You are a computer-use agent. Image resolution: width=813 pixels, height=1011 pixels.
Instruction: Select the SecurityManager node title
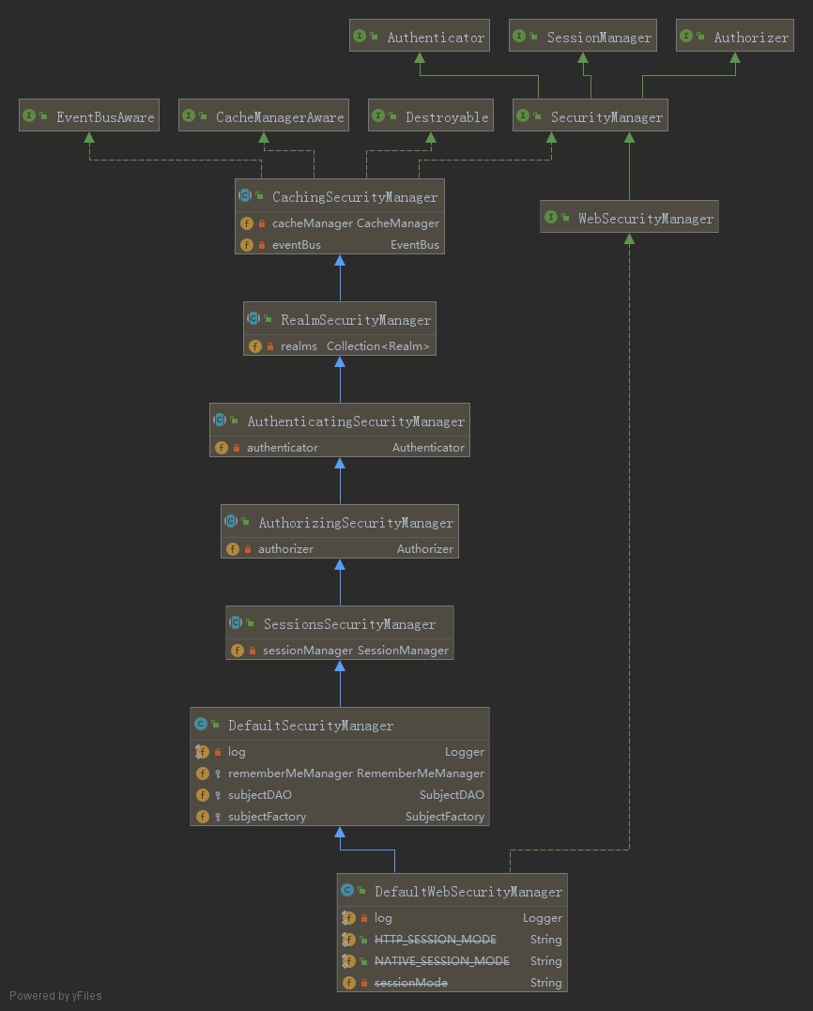pos(606,117)
